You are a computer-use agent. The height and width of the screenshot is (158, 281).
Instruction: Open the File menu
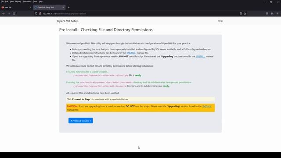2,1
